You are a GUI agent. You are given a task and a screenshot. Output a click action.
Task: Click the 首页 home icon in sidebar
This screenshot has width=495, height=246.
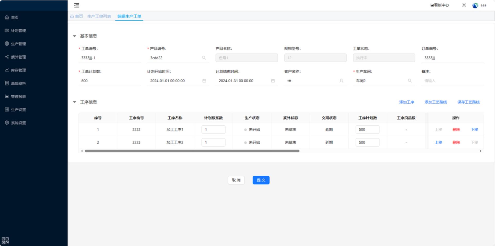[7, 17]
